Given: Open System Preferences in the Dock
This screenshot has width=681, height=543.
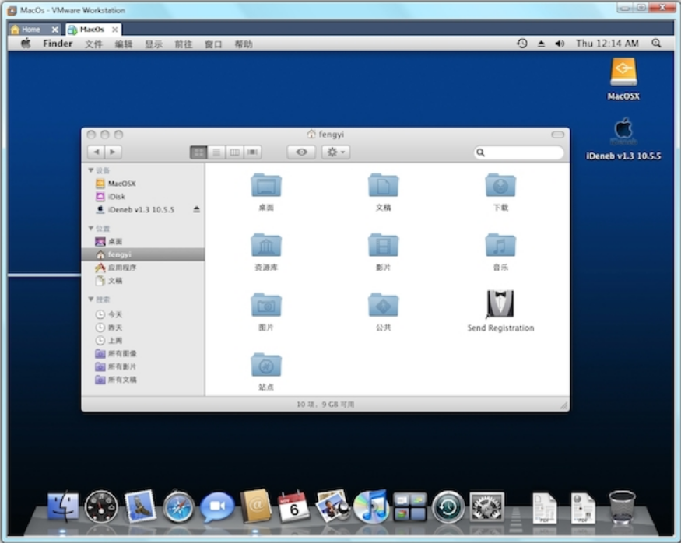Looking at the screenshot, I should pos(486,507).
